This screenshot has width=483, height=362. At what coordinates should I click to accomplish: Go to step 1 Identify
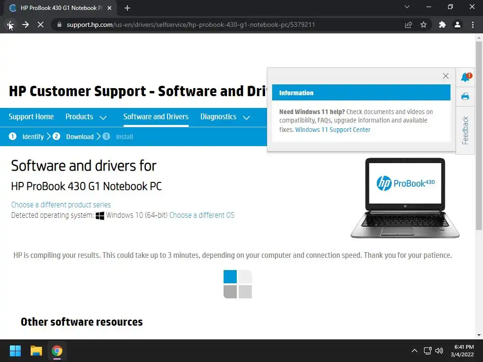[x=26, y=137]
